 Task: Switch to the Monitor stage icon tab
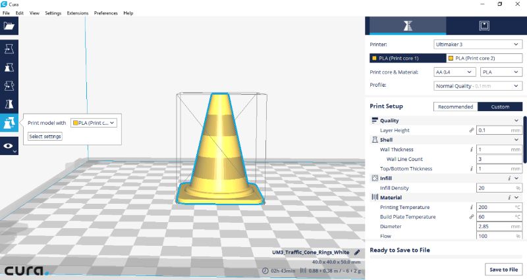(x=484, y=26)
